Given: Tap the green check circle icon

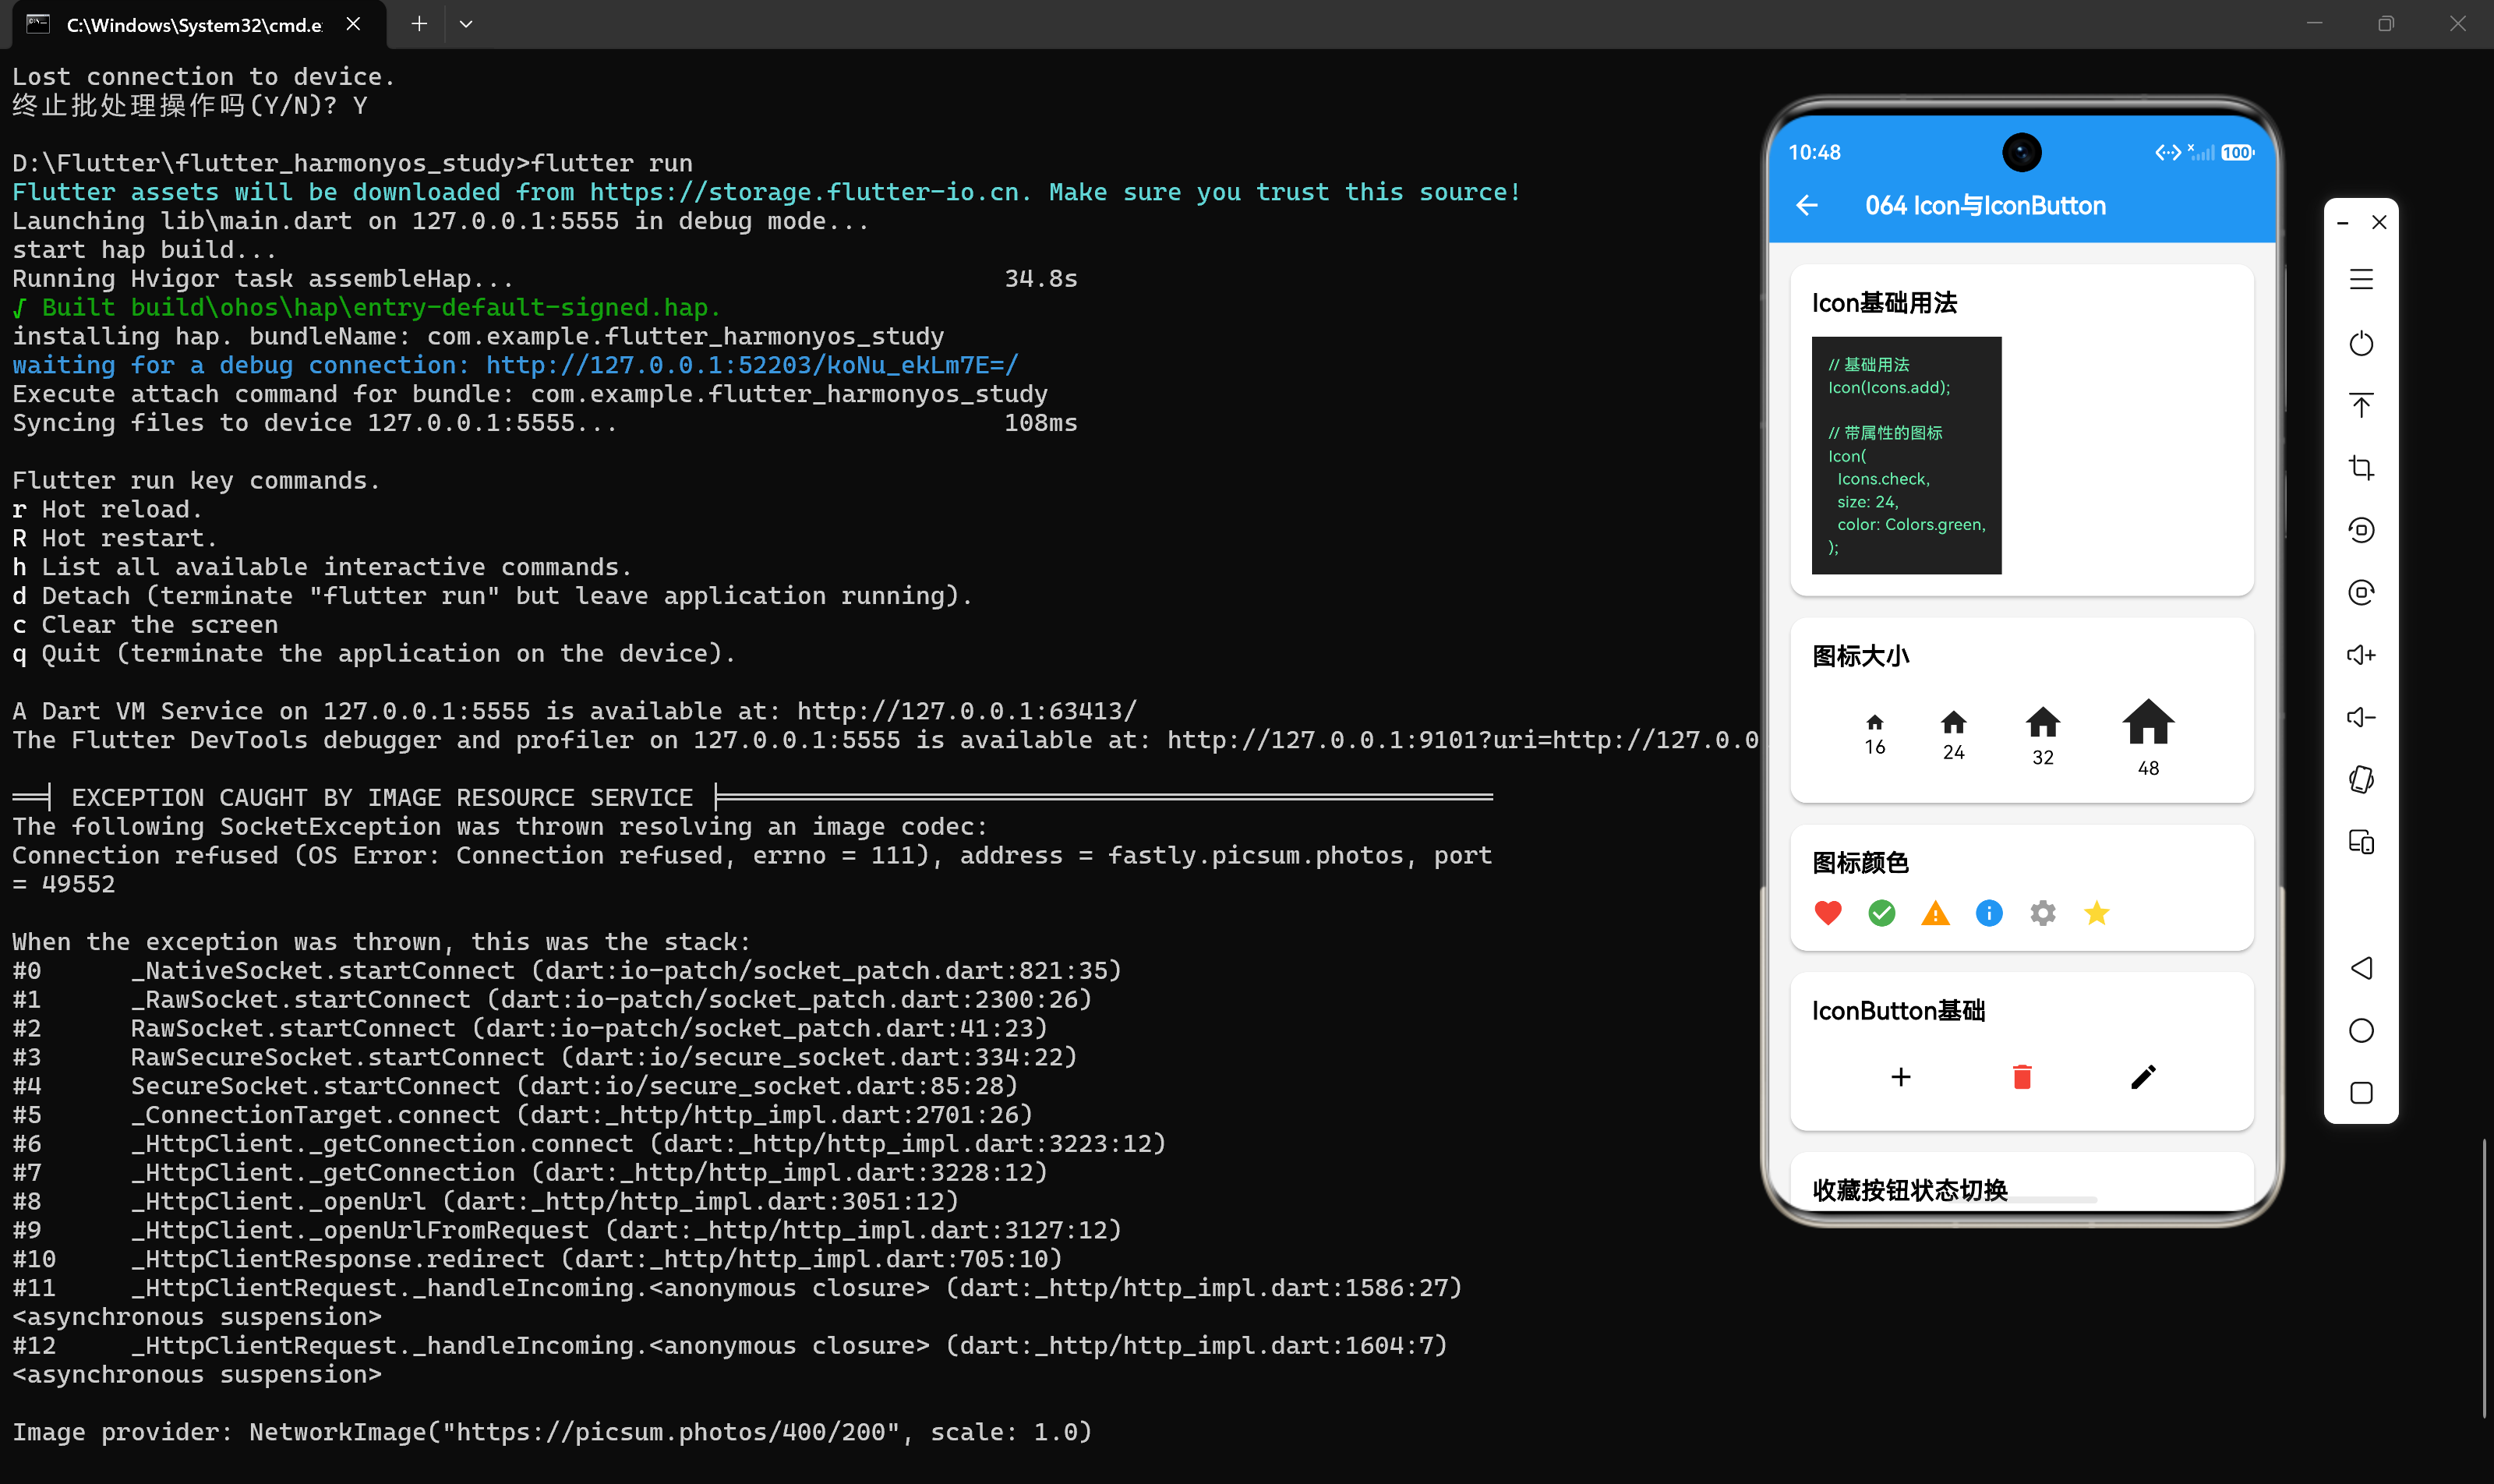Looking at the screenshot, I should point(1882,913).
